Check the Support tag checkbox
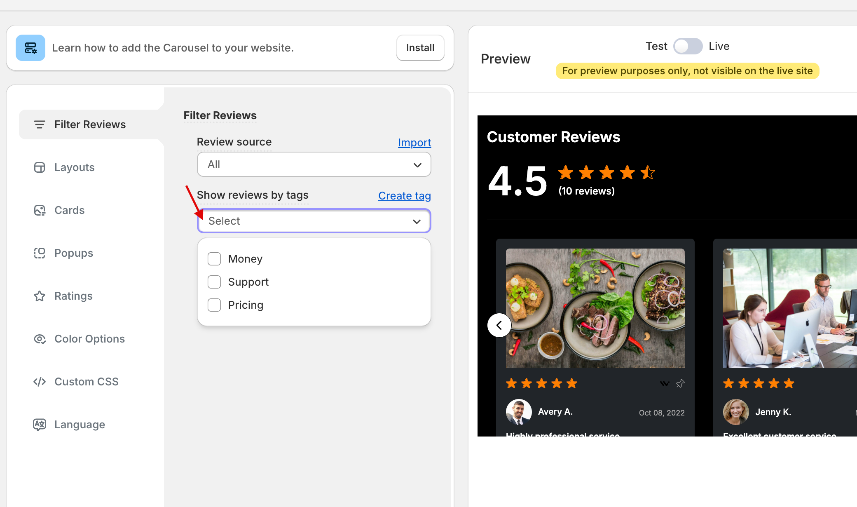Screen dimensions: 857x507 (x=214, y=282)
